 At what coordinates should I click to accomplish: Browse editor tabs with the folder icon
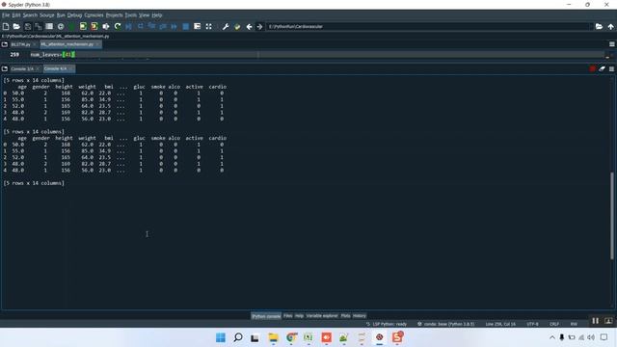click(5, 44)
